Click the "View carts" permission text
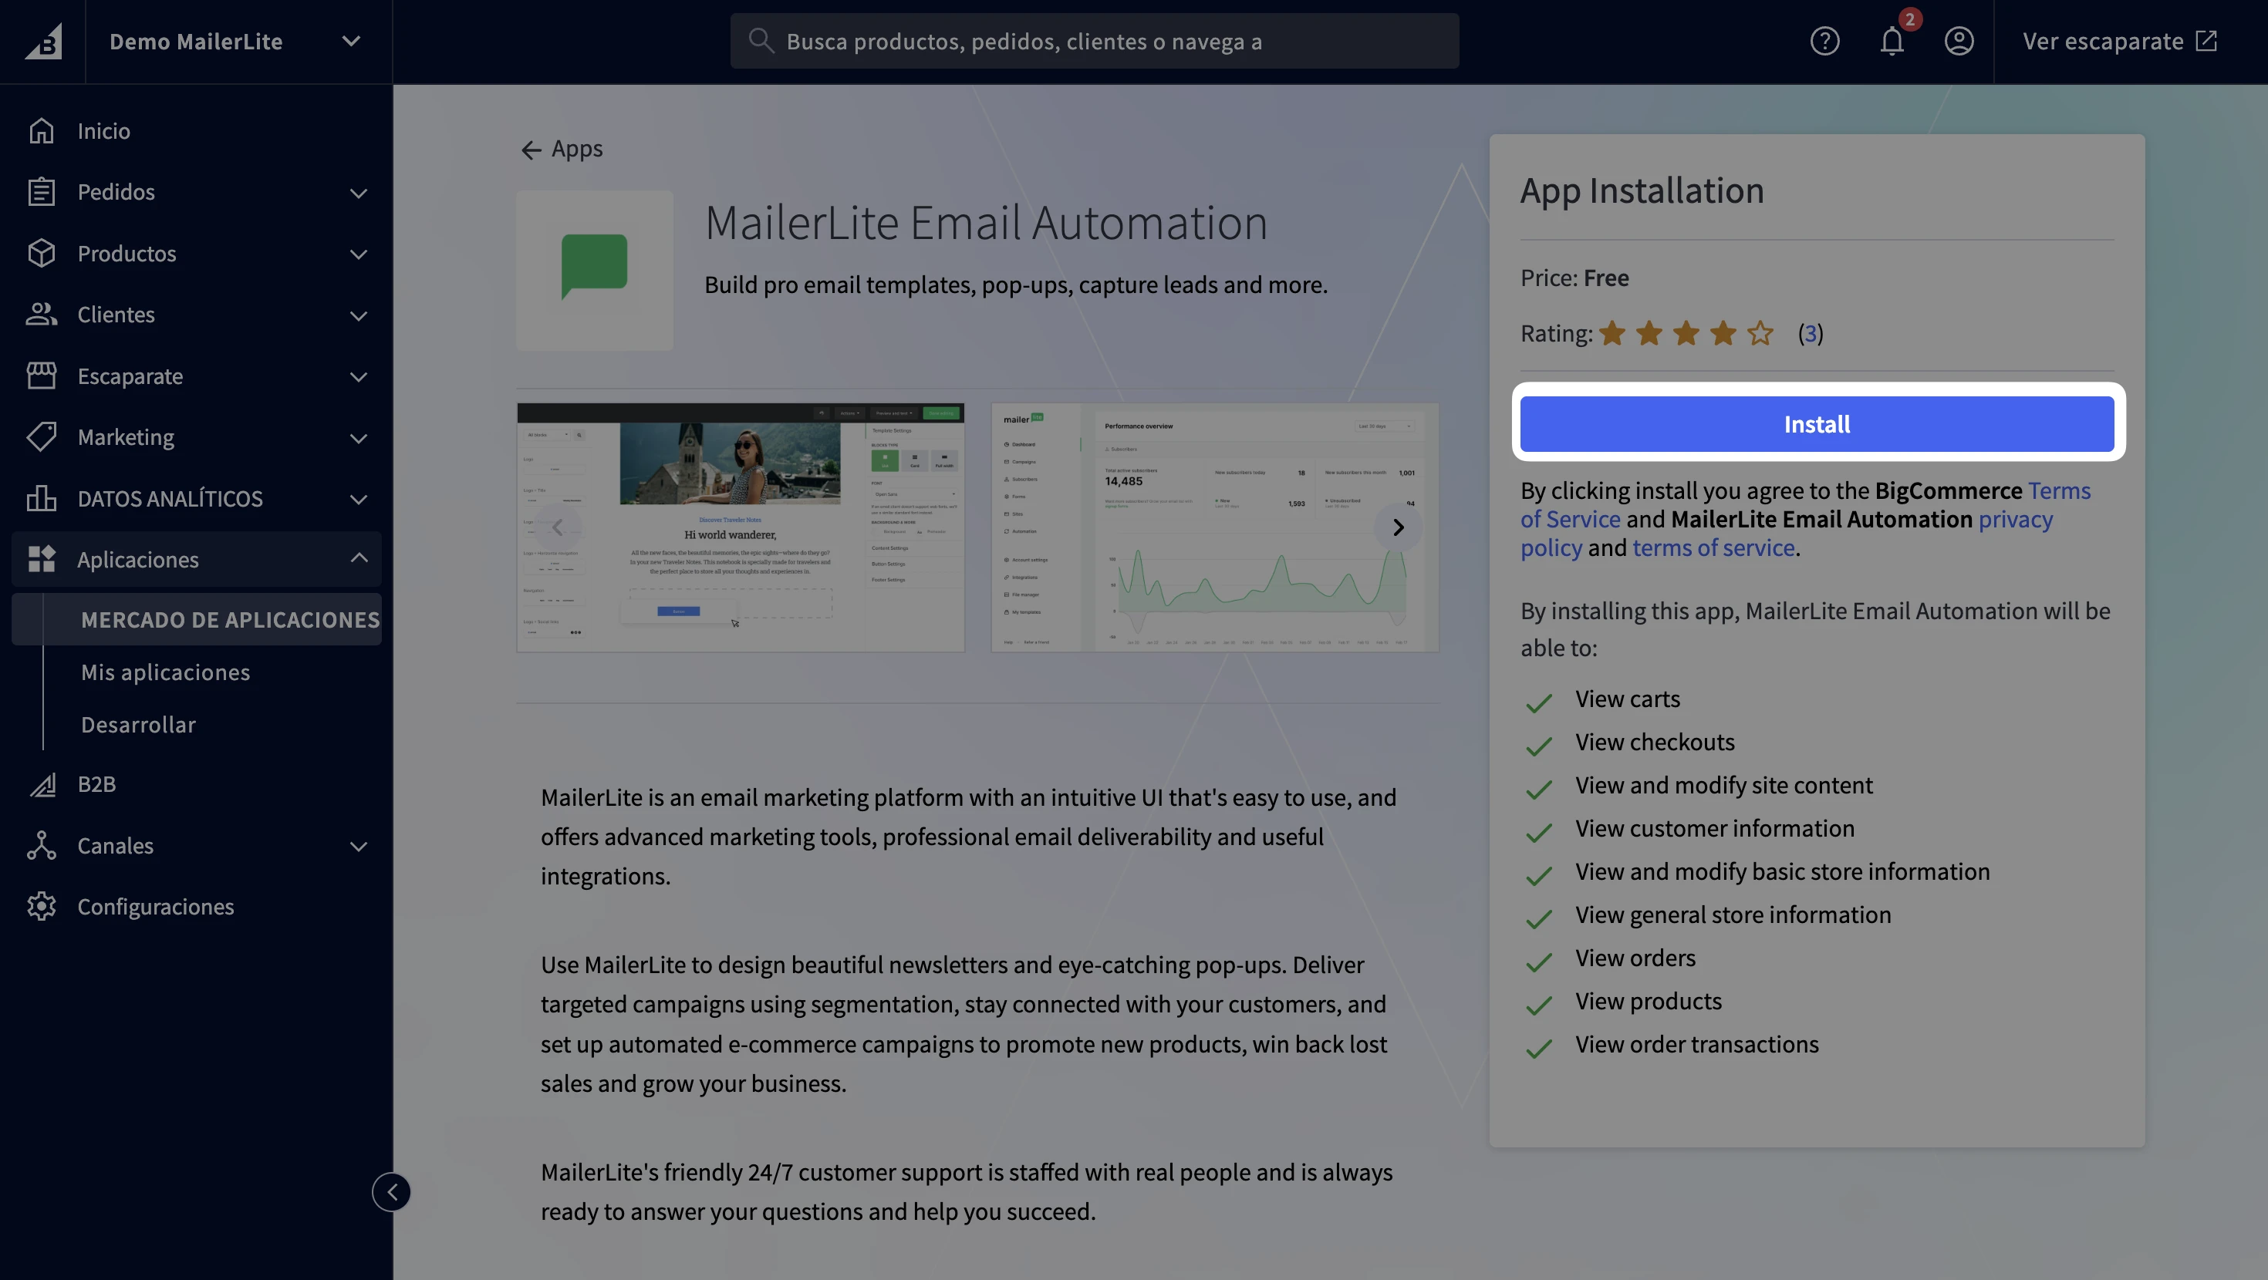Screen dimensions: 2268x1280 1628,699
